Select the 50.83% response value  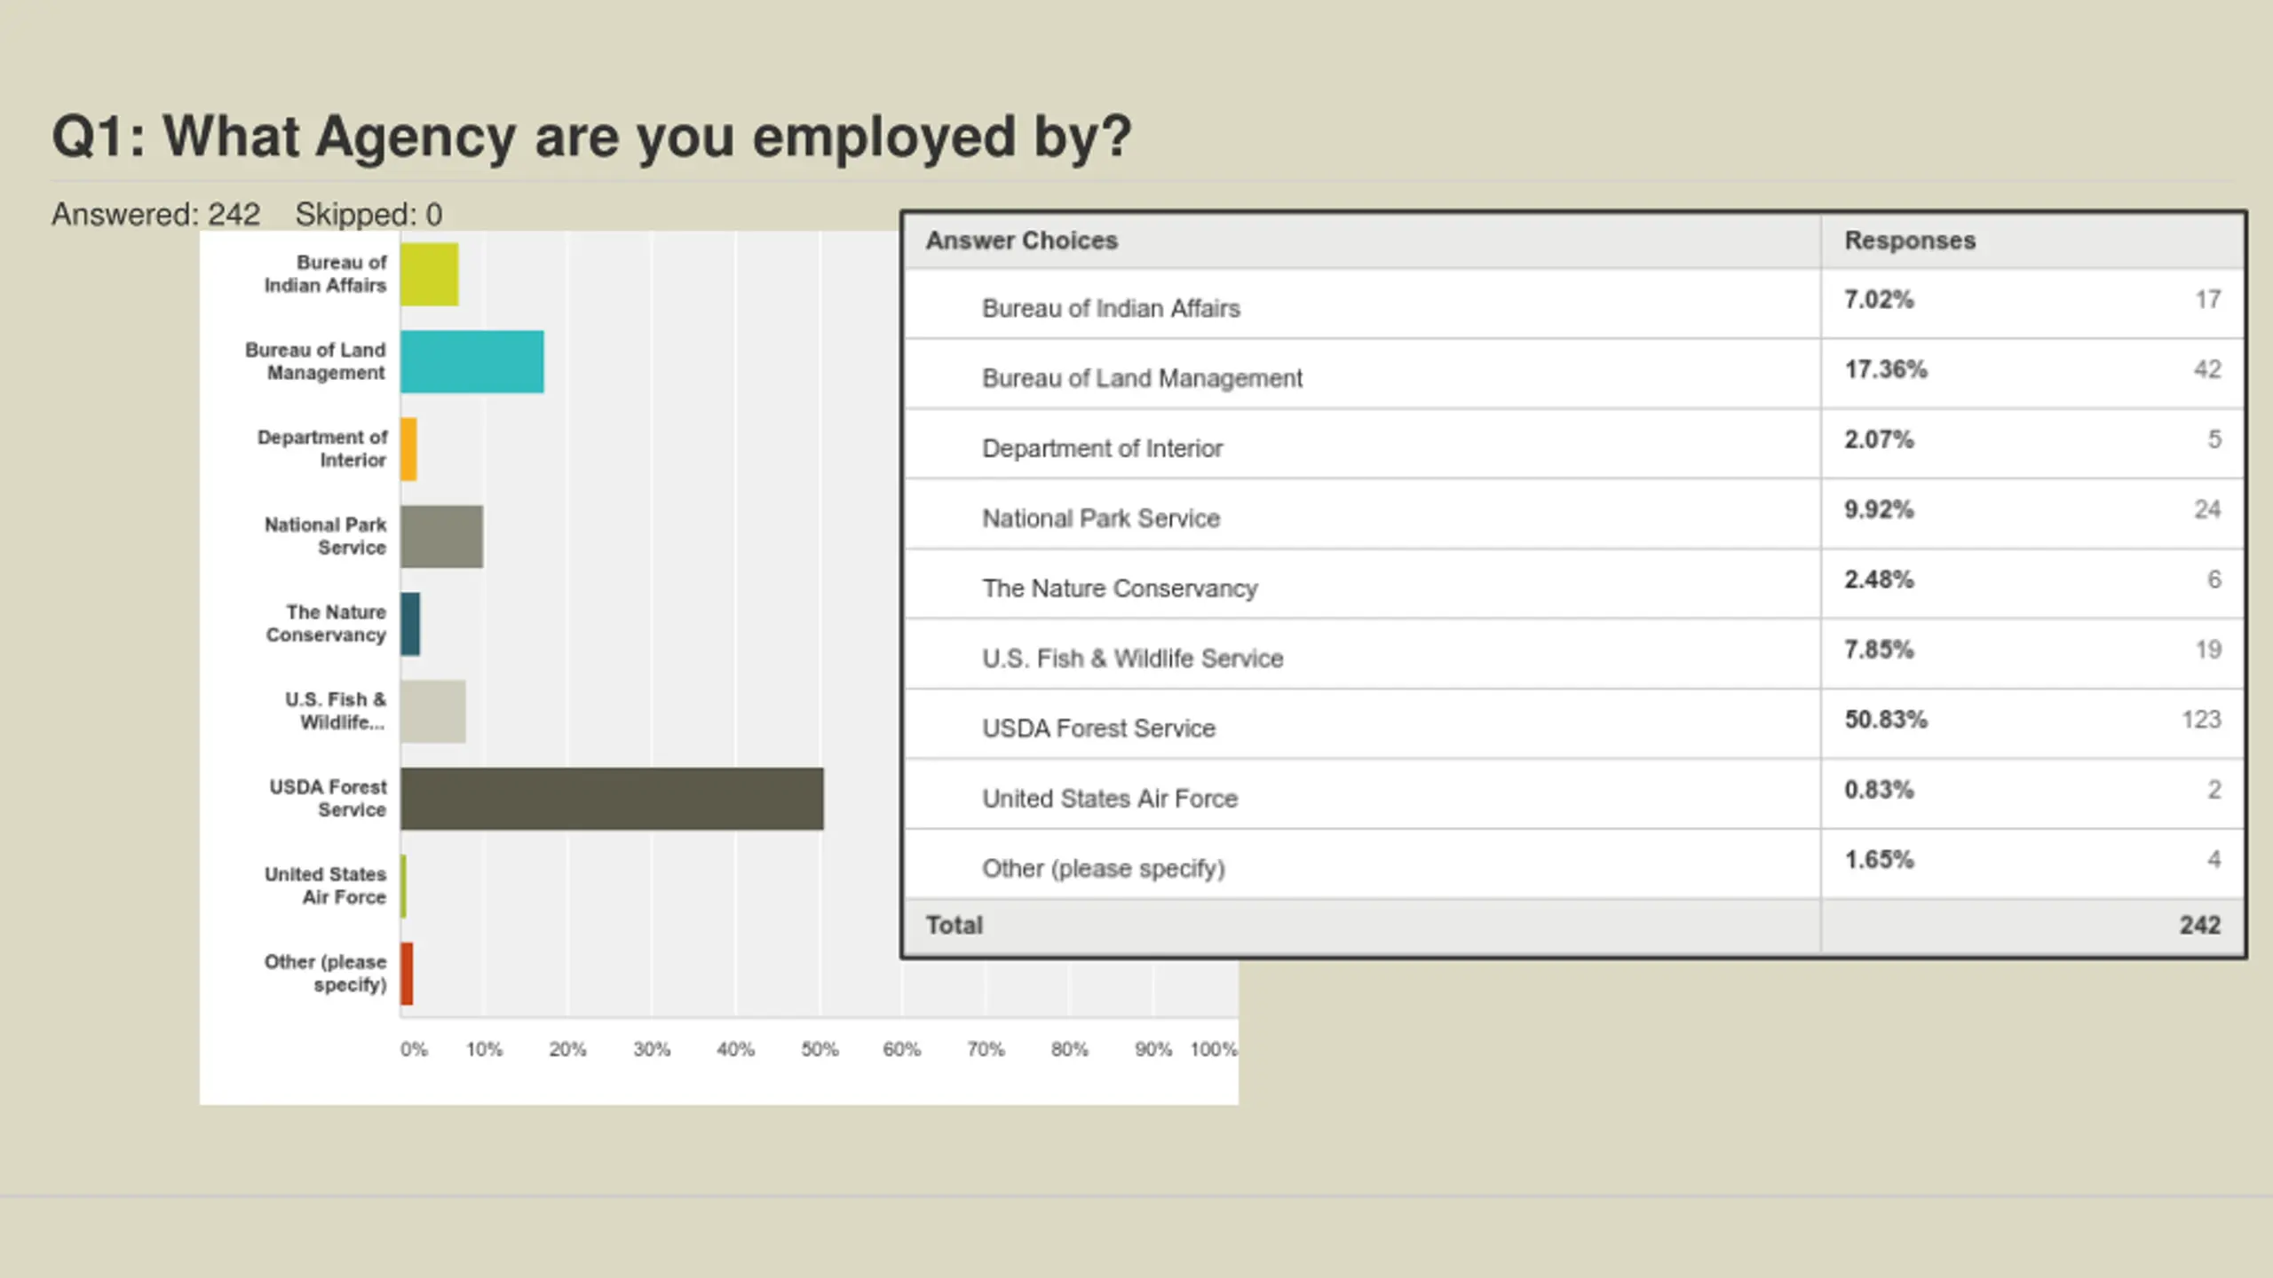(x=1886, y=720)
